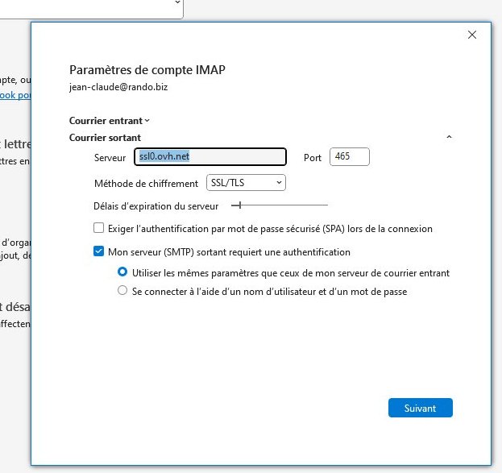The width and height of the screenshot is (502, 473).
Task: Open the dropdown behind the dialog at top left
Action: (176, 4)
